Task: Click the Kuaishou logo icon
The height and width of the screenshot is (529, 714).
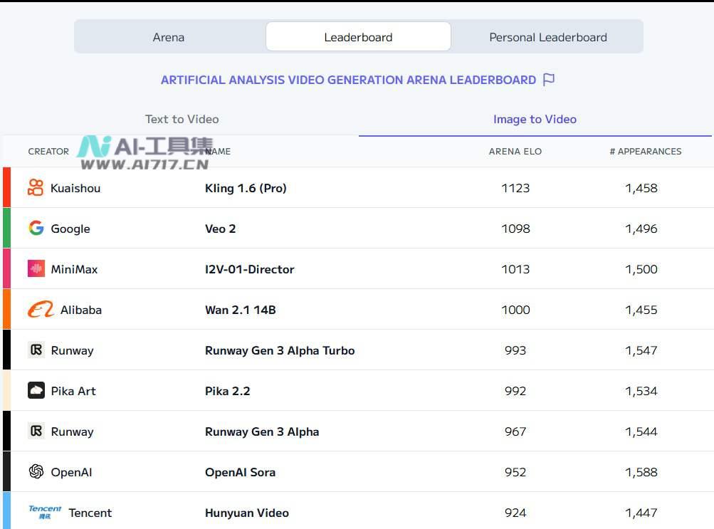Action: pyautogui.click(x=36, y=187)
